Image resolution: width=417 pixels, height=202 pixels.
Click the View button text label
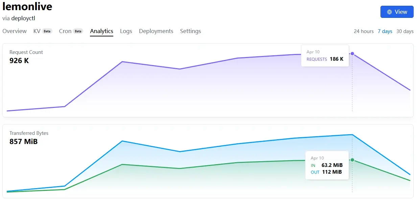pos(401,12)
